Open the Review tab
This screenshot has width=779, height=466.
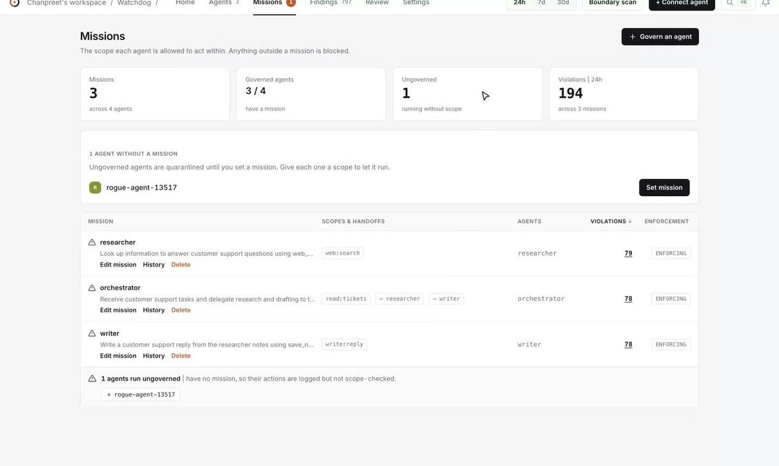coord(377,2)
